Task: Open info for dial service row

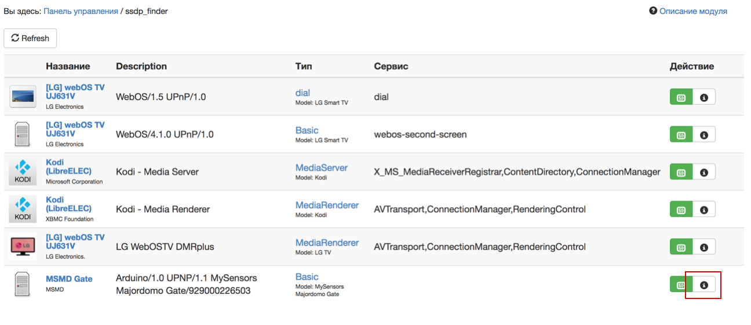Action: [704, 98]
